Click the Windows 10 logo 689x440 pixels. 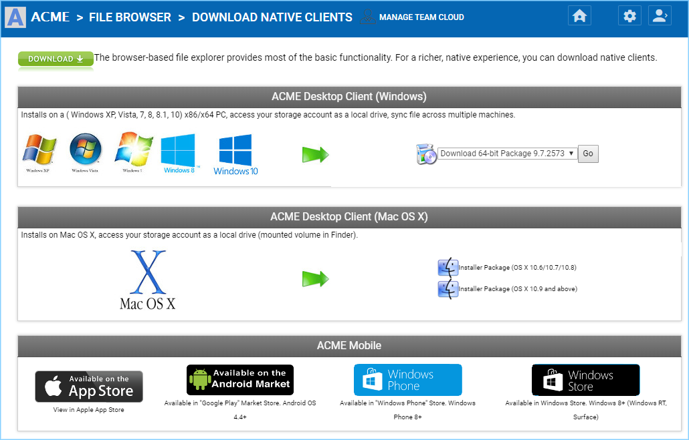[235, 155]
